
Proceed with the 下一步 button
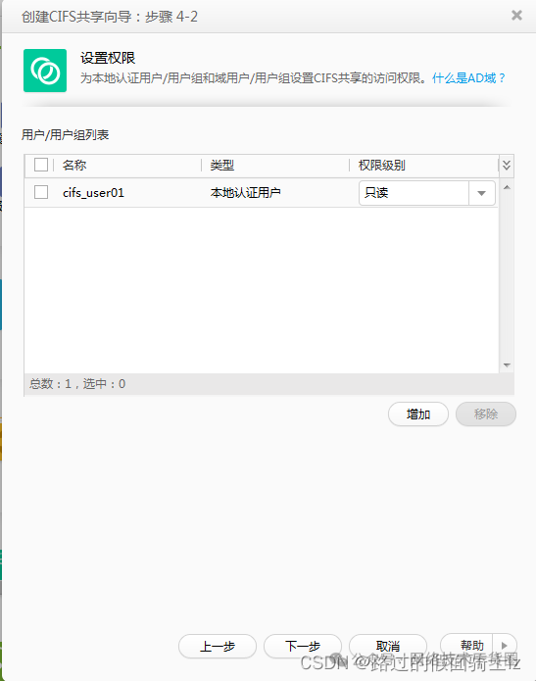pyautogui.click(x=303, y=647)
